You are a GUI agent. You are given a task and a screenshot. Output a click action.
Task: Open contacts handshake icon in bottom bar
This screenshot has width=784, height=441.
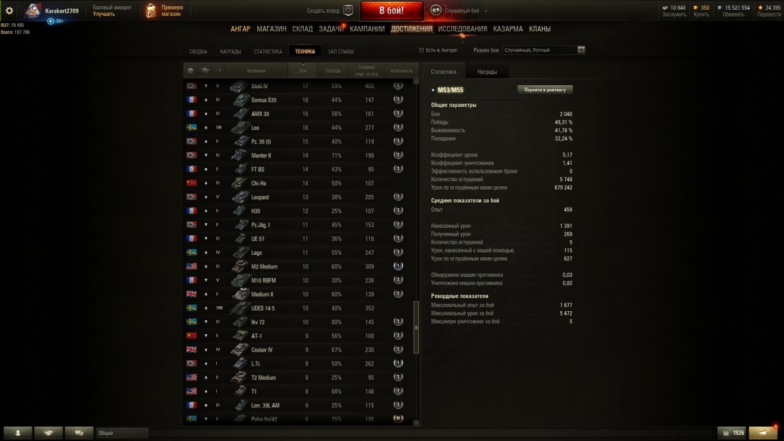48,432
